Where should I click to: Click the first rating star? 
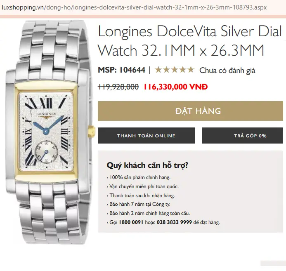pyautogui.click(x=158, y=70)
